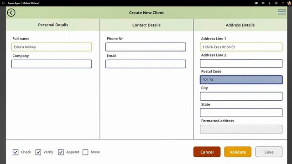The image size is (292, 164).
Task: Click the Contact Details section header
Action: pyautogui.click(x=146, y=25)
